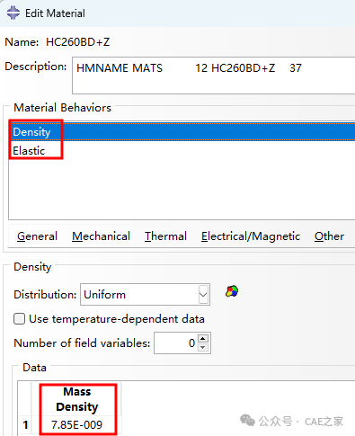The height and width of the screenshot is (436, 355).
Task: Click the Description text field
Action: click(214, 76)
